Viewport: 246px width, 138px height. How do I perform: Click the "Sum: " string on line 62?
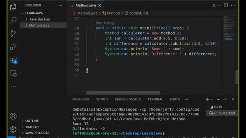pos(157,49)
